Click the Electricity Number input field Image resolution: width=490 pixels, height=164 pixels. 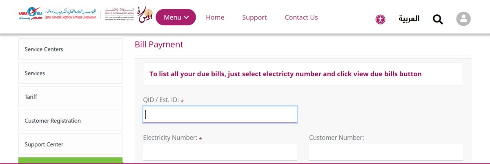tap(220, 152)
